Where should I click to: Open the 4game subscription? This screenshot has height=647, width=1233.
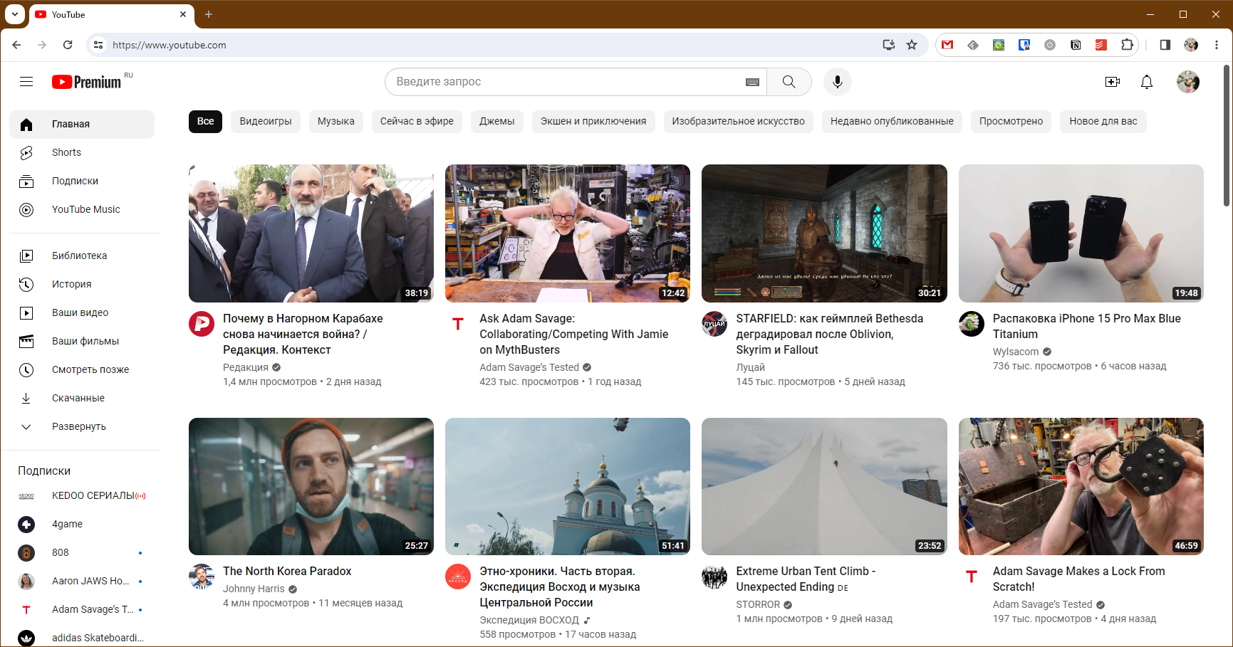(82, 524)
